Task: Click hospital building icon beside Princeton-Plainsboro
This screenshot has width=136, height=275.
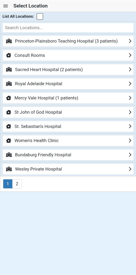Action: tap(9, 41)
